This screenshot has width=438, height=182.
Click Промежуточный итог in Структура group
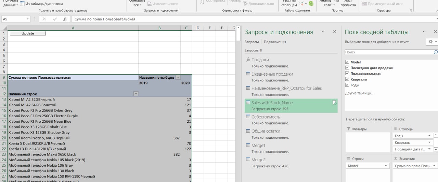382,4
